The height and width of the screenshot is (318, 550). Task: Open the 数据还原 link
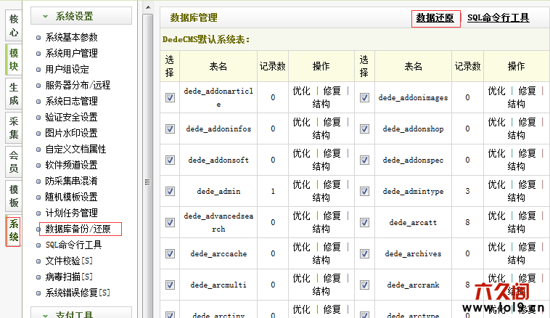[x=435, y=18]
